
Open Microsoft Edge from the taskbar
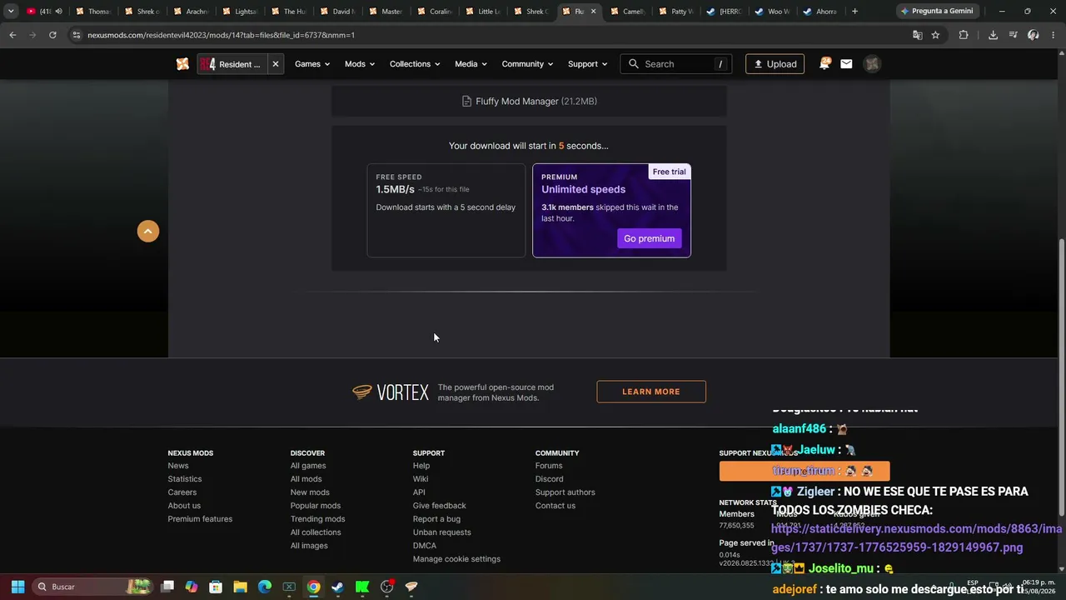pyautogui.click(x=265, y=587)
